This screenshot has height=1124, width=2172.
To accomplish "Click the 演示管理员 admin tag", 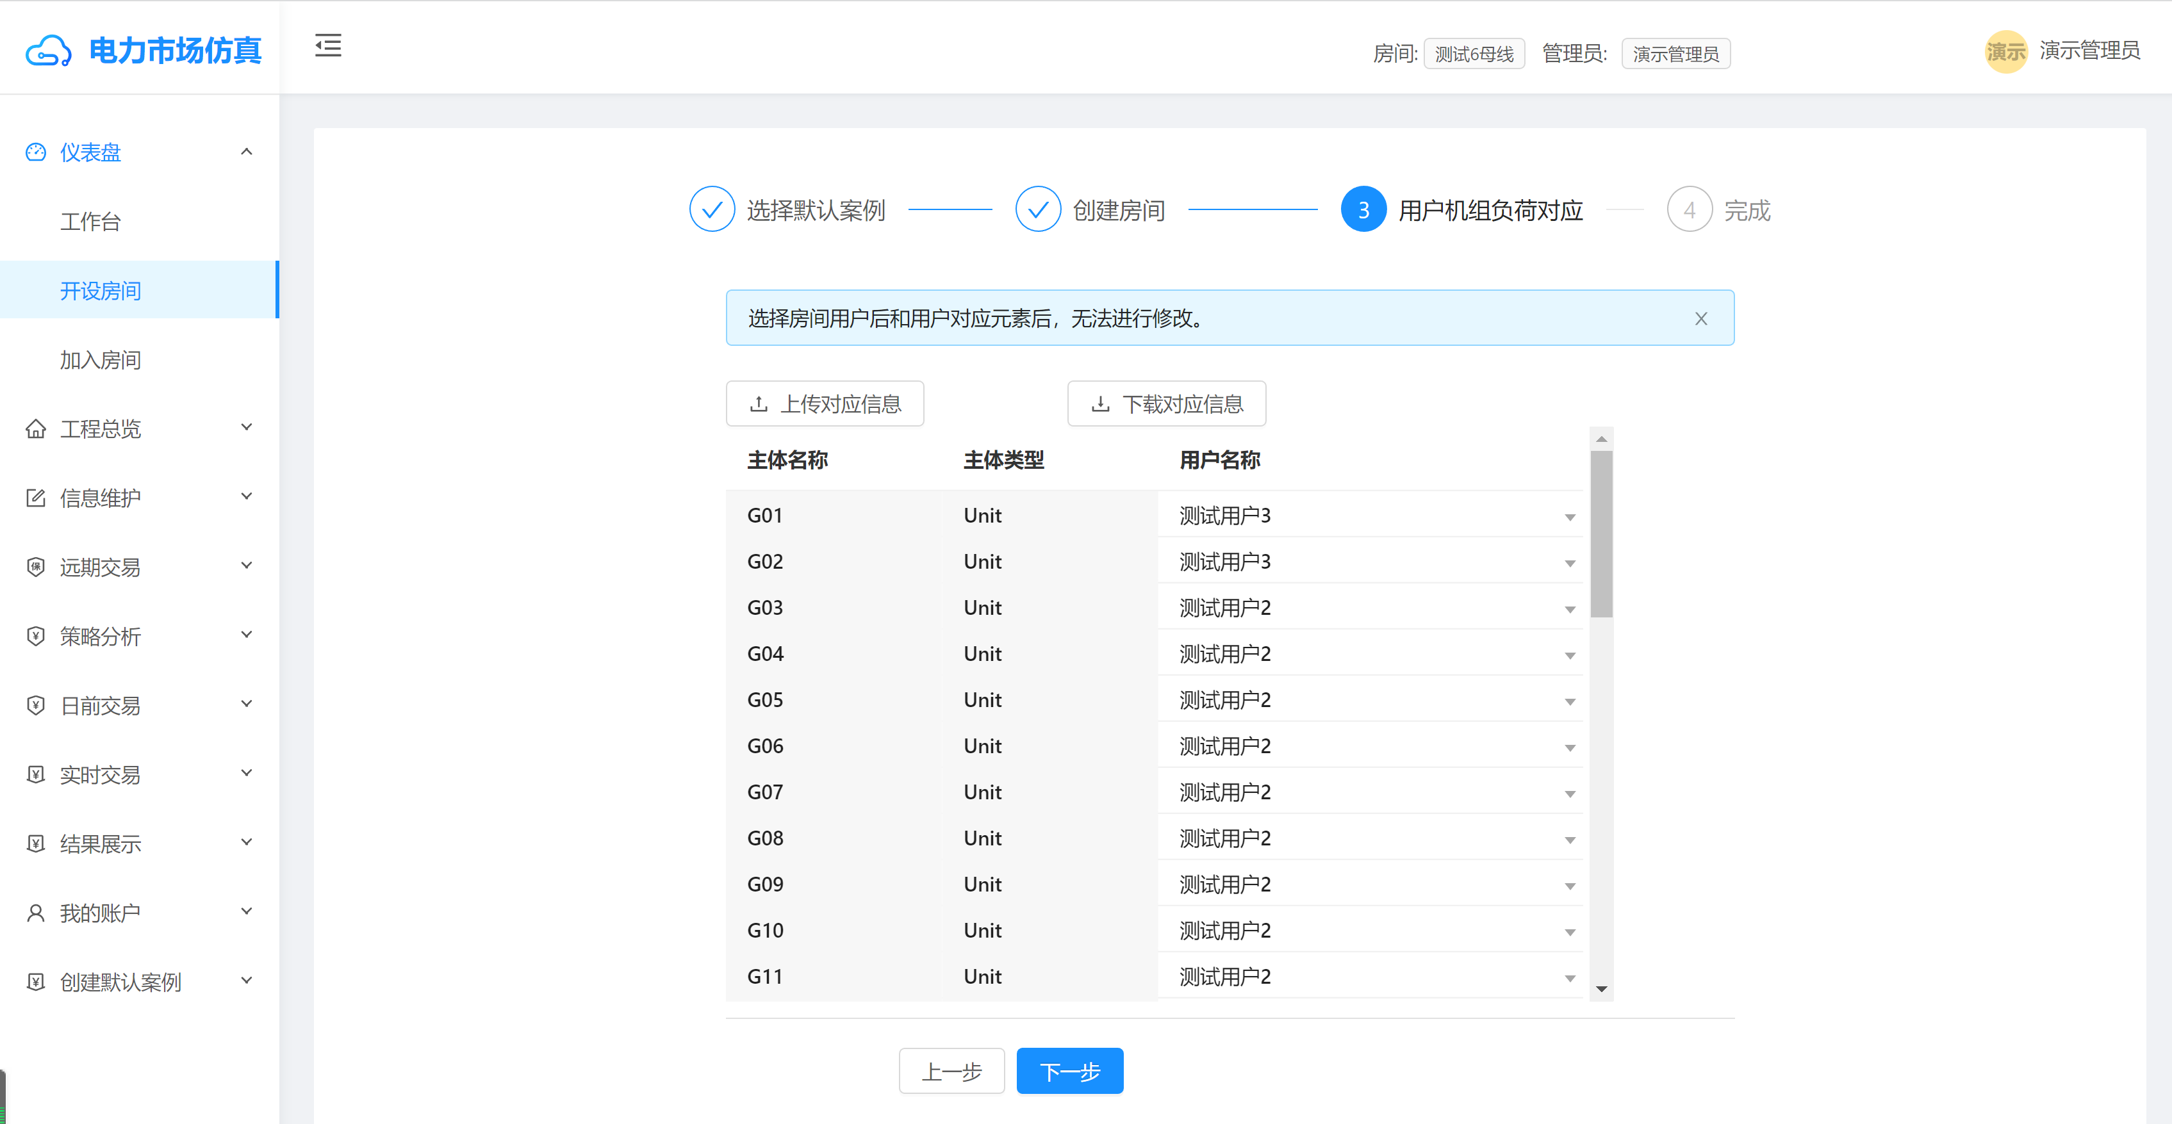I will point(1675,54).
